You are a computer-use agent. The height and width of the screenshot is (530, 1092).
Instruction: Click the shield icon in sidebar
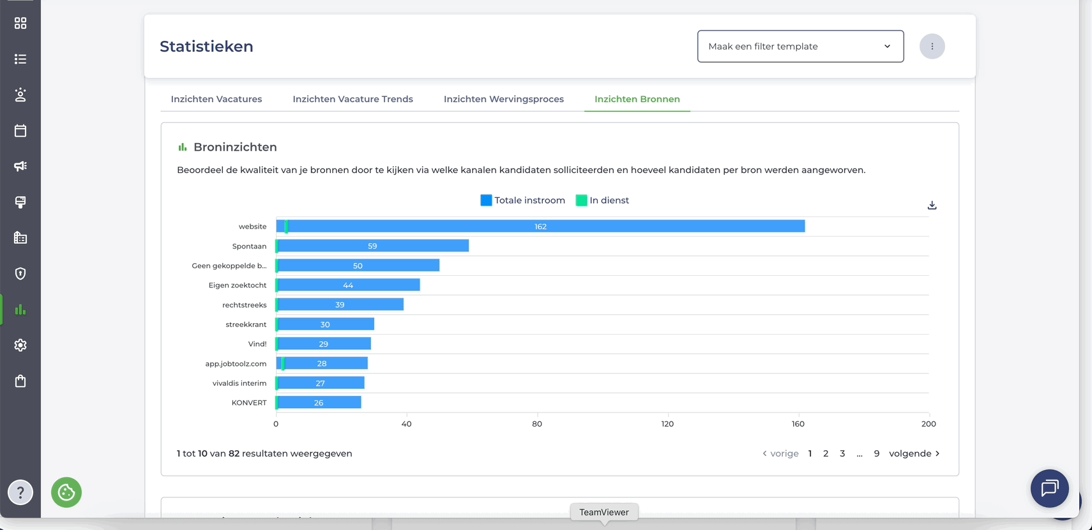(x=20, y=274)
